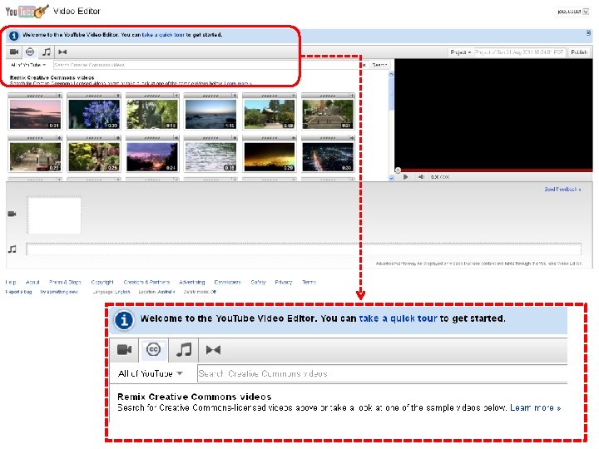
Task: Open the About footer link
Action: click(x=32, y=282)
